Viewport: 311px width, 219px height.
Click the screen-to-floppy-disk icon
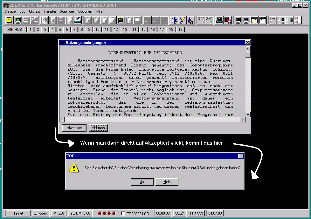point(227,20)
